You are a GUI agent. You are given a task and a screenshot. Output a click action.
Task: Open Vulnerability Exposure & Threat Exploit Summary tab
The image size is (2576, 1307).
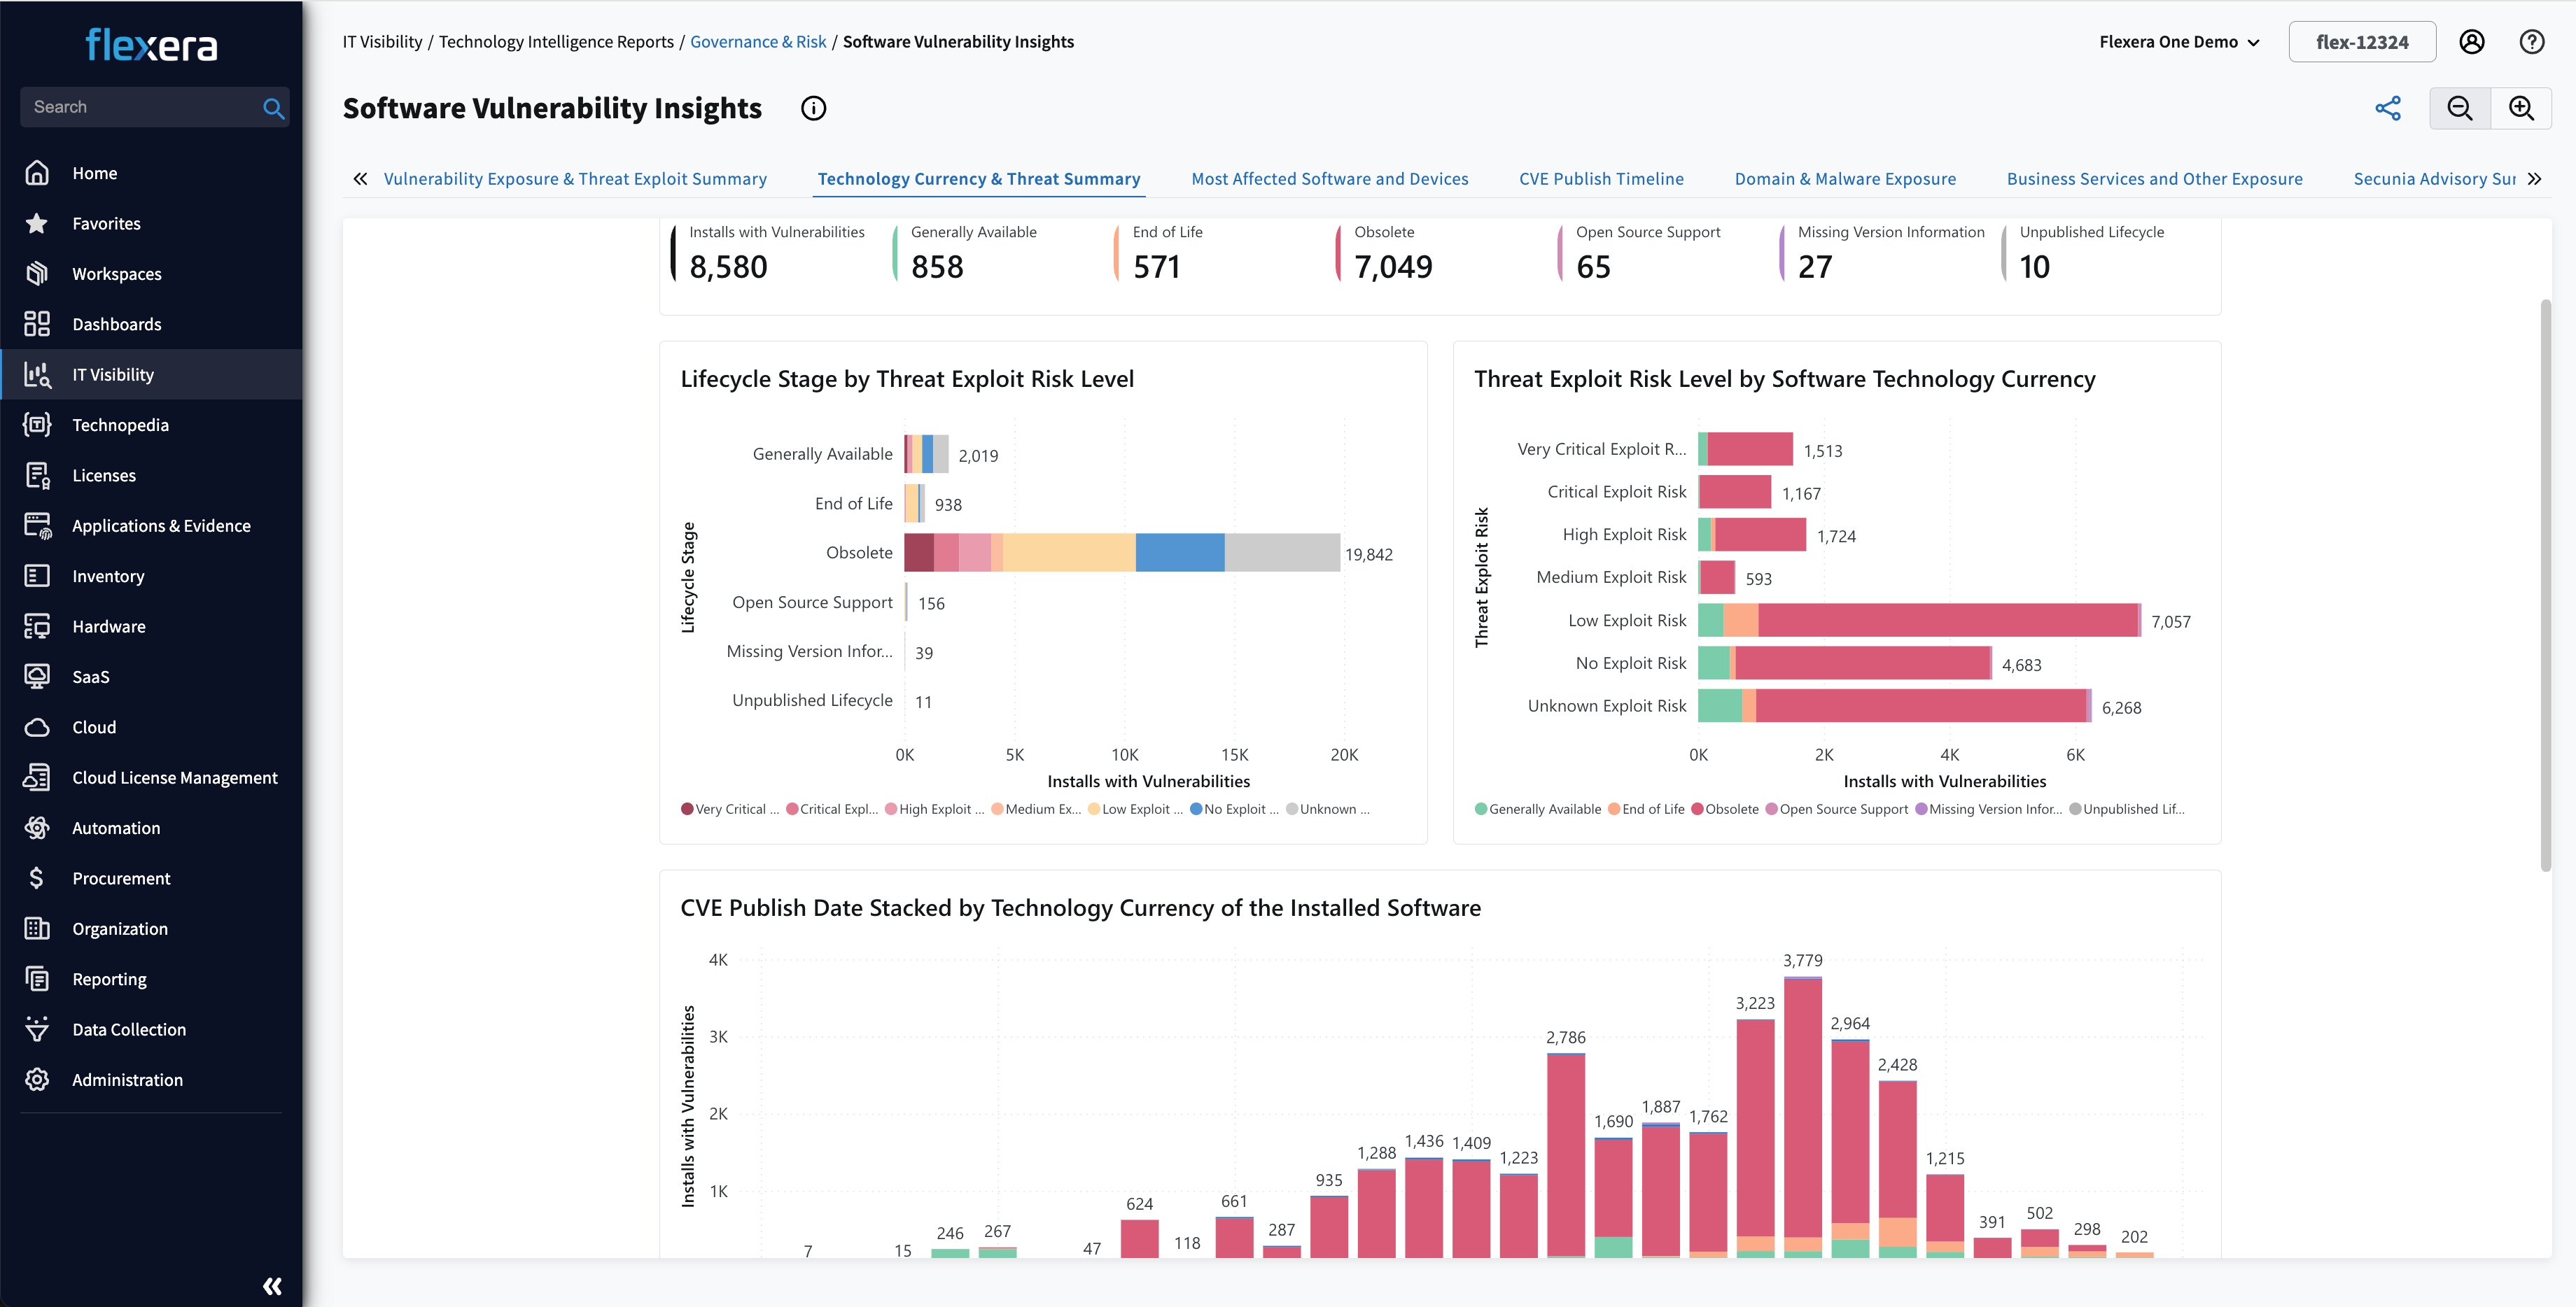[x=575, y=179]
